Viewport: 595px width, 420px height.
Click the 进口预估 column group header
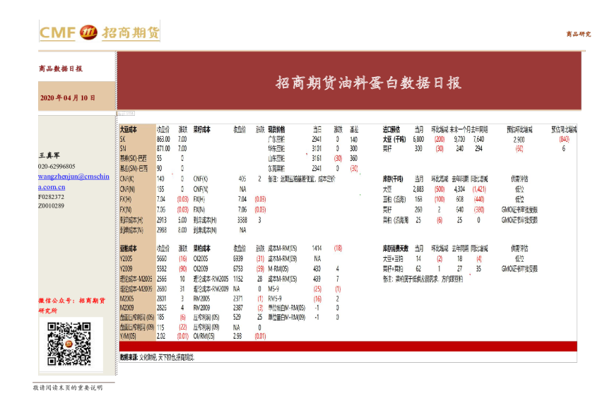click(392, 128)
